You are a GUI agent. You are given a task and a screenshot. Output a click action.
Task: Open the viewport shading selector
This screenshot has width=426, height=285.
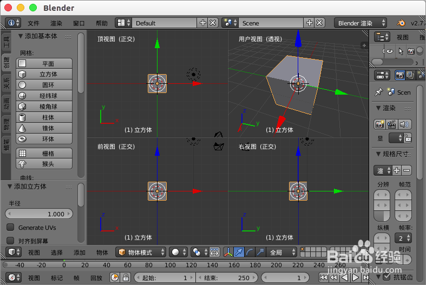click(178, 252)
